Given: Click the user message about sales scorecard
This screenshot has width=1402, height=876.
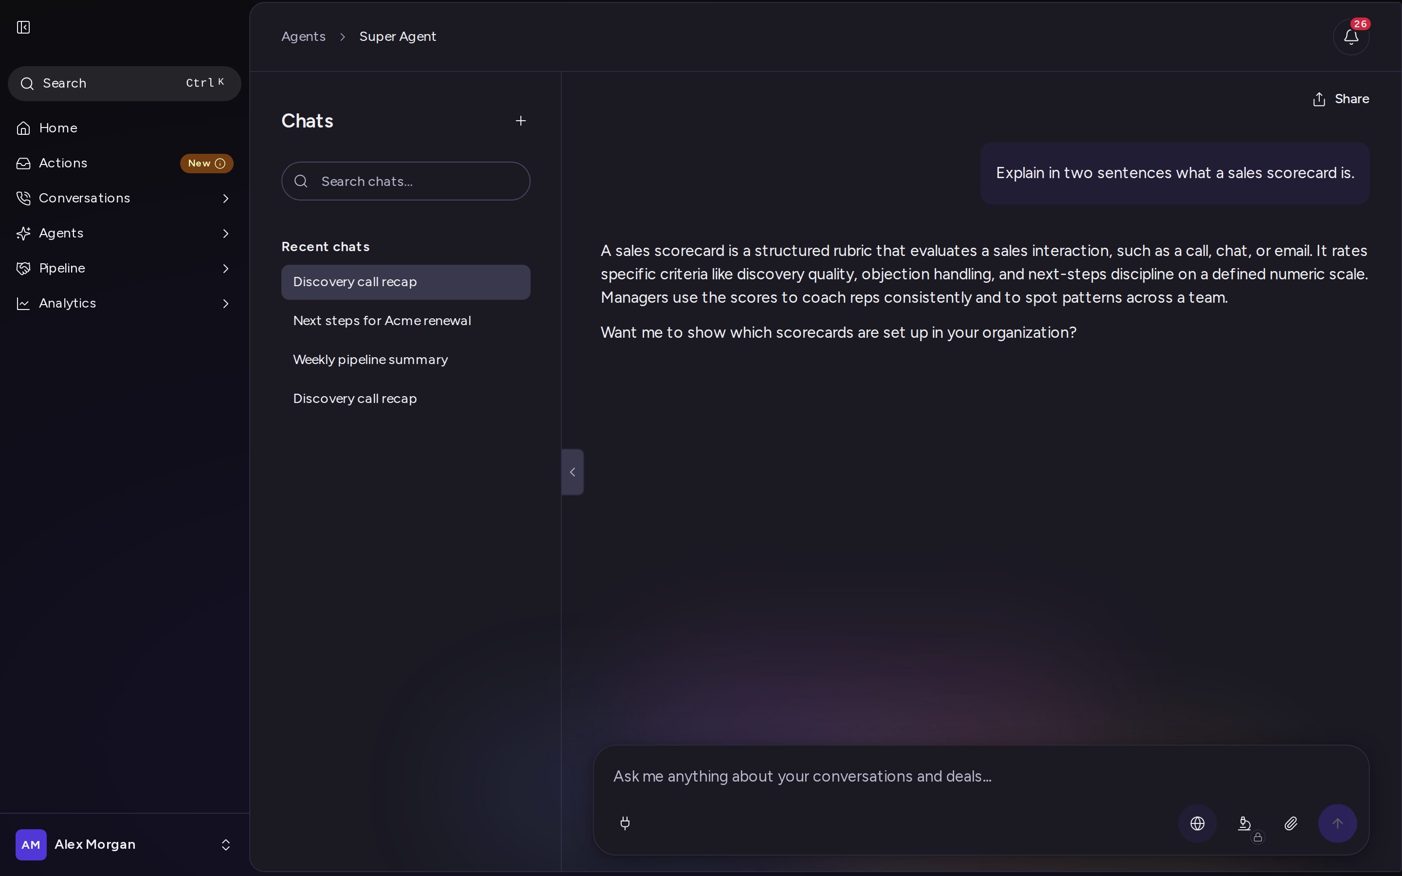Looking at the screenshot, I should tap(1175, 173).
